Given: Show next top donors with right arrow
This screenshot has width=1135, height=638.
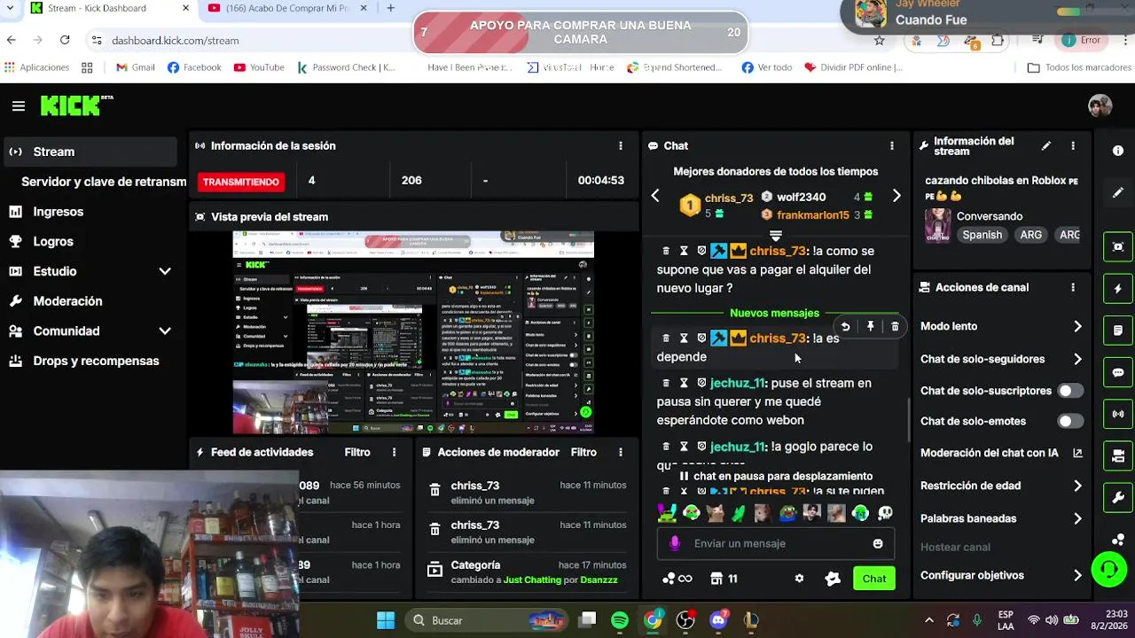Looking at the screenshot, I should click(x=896, y=196).
